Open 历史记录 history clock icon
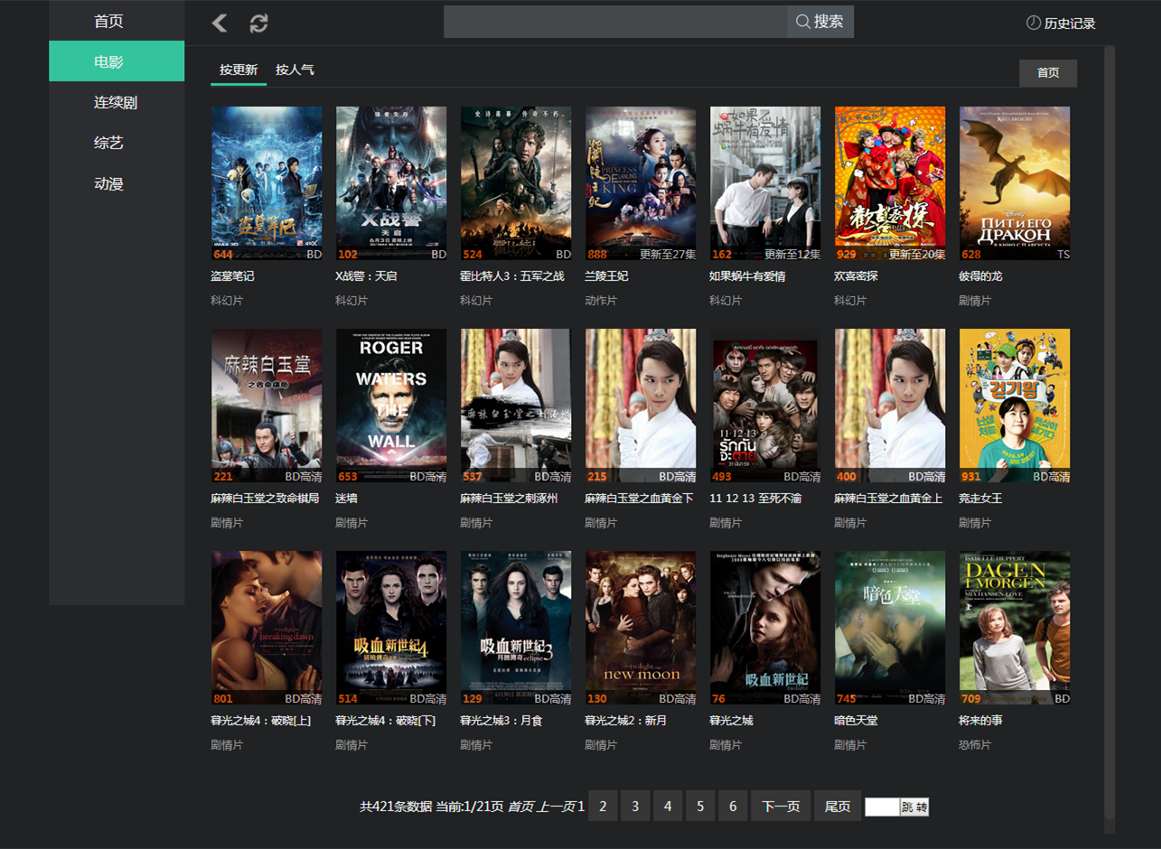1161x849 pixels. [1034, 23]
